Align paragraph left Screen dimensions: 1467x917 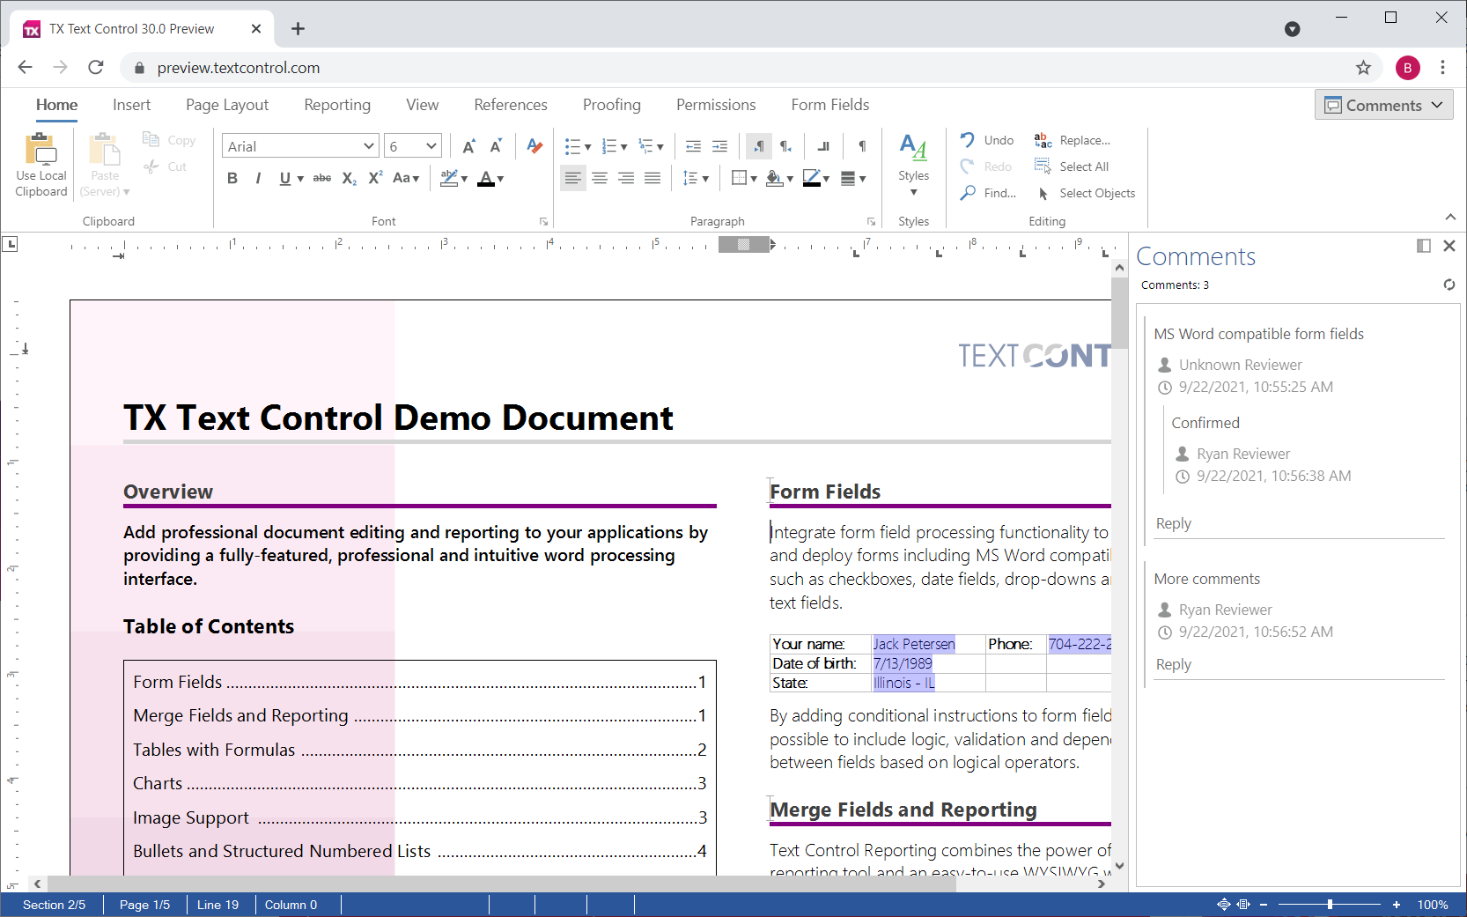pyautogui.click(x=573, y=178)
